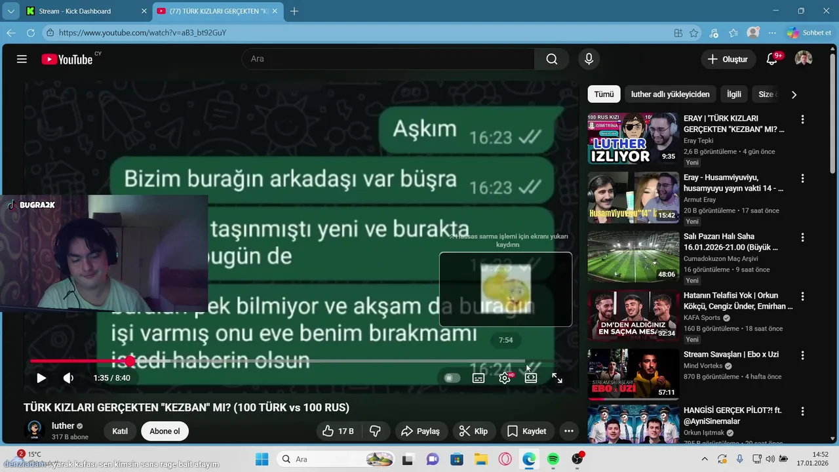839x472 pixels.
Task: Switch to theater mode
Action: (531, 378)
